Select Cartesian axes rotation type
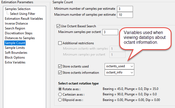Screen dimensions: 175x108 click(x=60, y=94)
